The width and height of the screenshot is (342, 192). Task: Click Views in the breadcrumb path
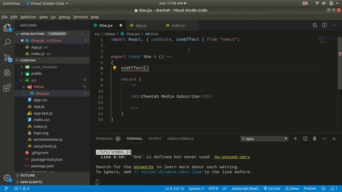[110, 34]
